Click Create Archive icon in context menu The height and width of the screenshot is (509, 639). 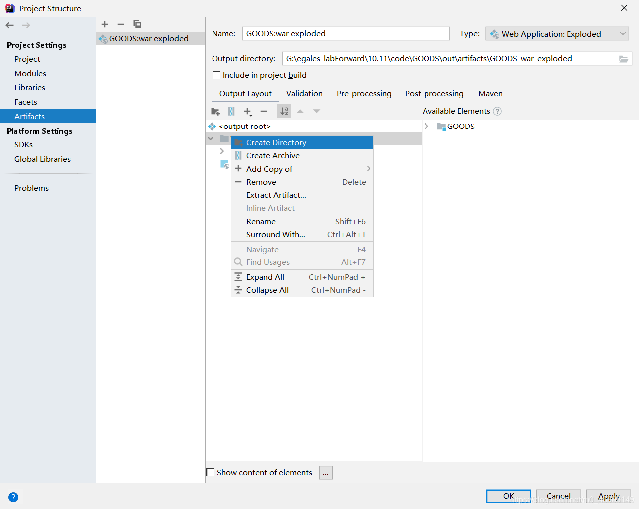(238, 155)
